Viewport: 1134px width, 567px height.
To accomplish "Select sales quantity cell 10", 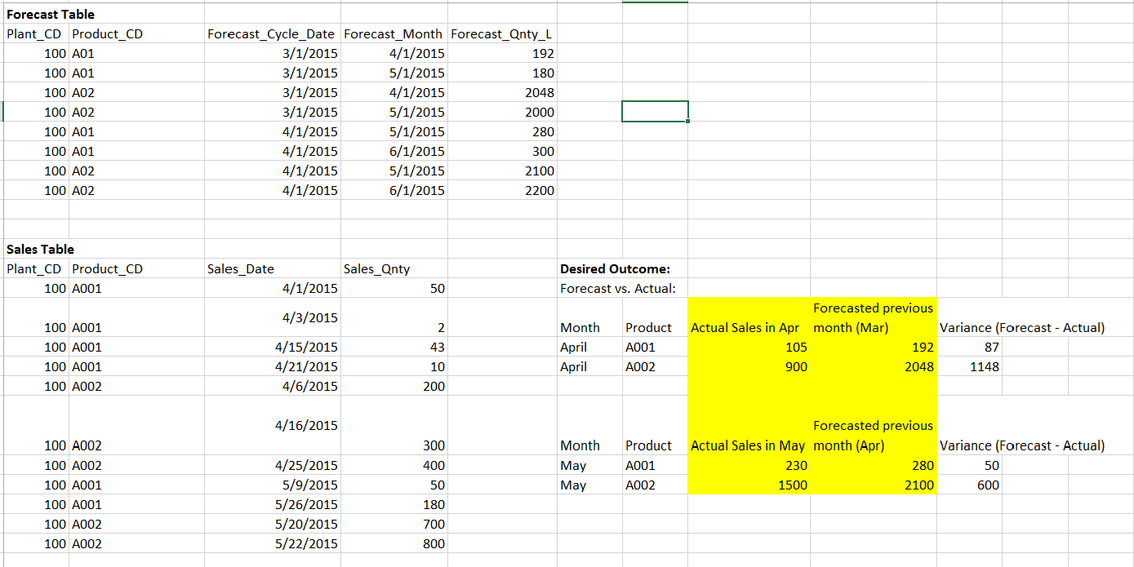I will 394,366.
